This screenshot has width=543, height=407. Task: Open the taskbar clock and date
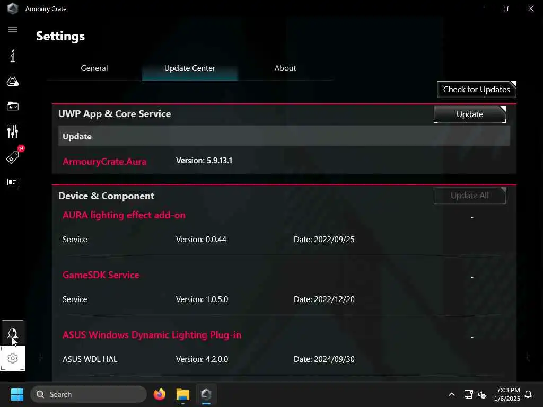tap(507, 394)
